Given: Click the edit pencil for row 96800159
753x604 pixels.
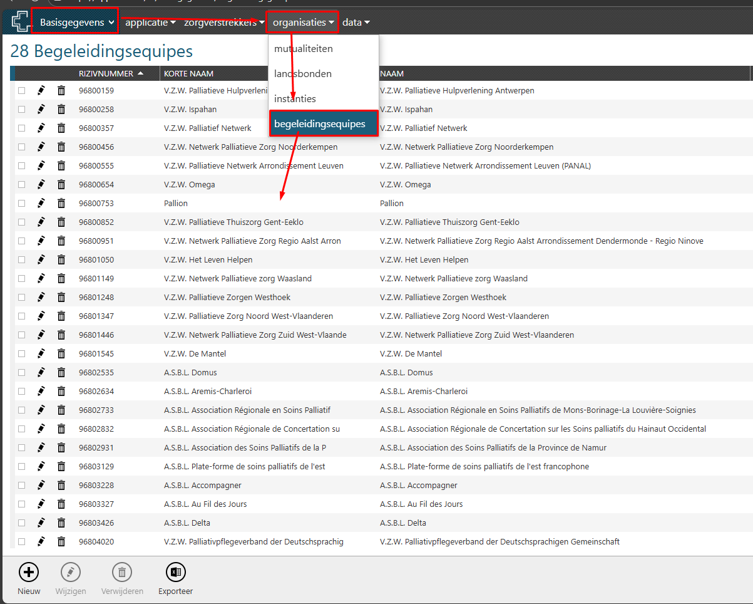Looking at the screenshot, I should click(x=41, y=91).
